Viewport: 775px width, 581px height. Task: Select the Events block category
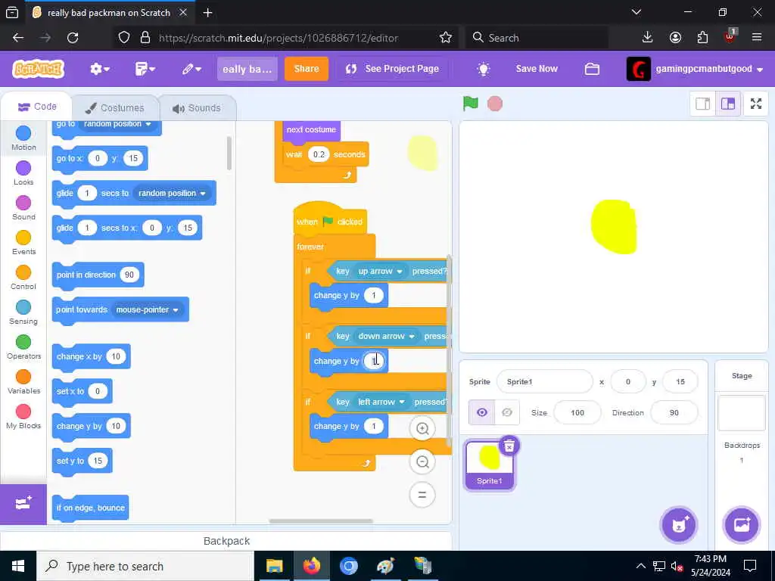click(23, 243)
